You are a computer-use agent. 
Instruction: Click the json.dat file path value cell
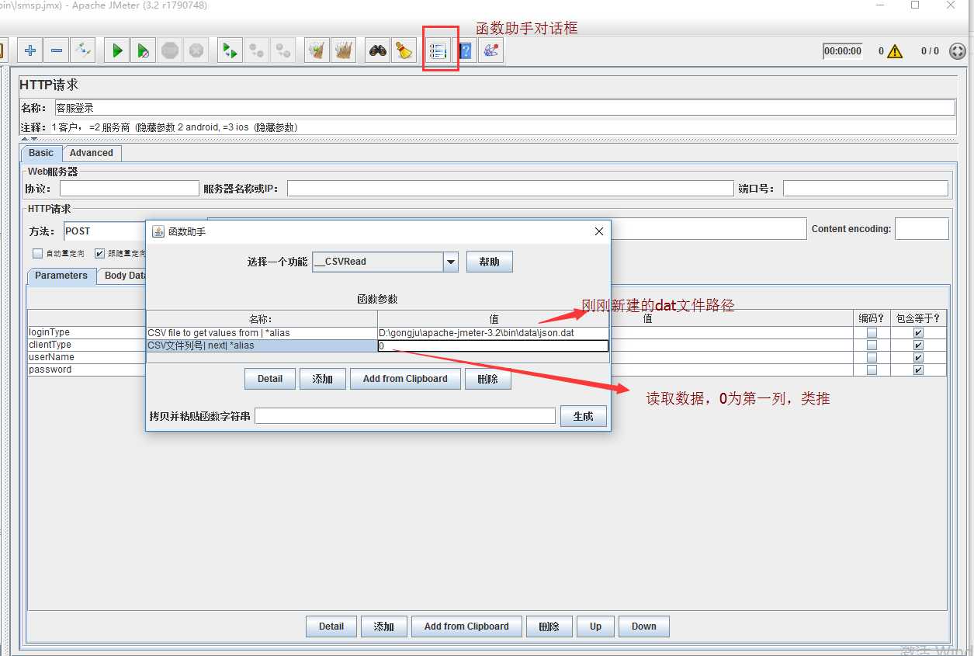click(x=494, y=333)
